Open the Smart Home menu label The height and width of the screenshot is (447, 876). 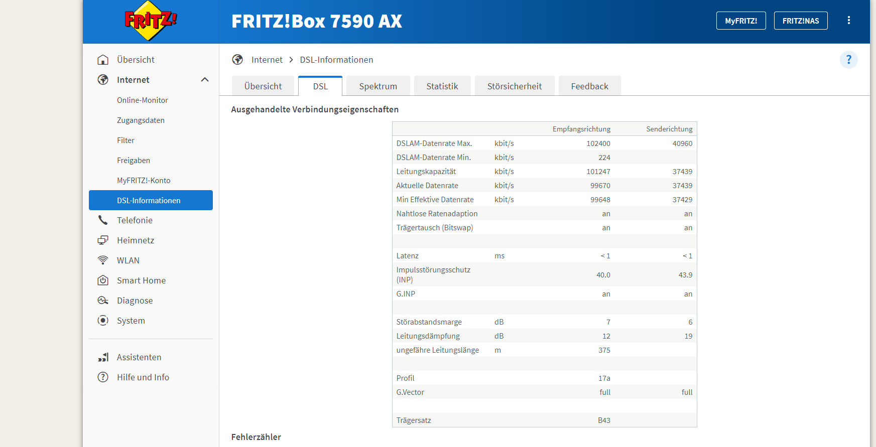tap(141, 280)
